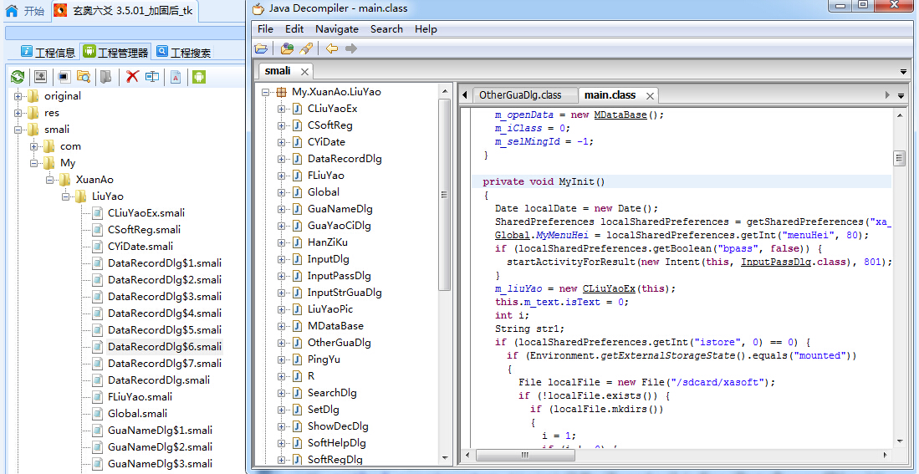This screenshot has height=474, width=919.
Task: Close the main.class tab
Action: (x=649, y=96)
